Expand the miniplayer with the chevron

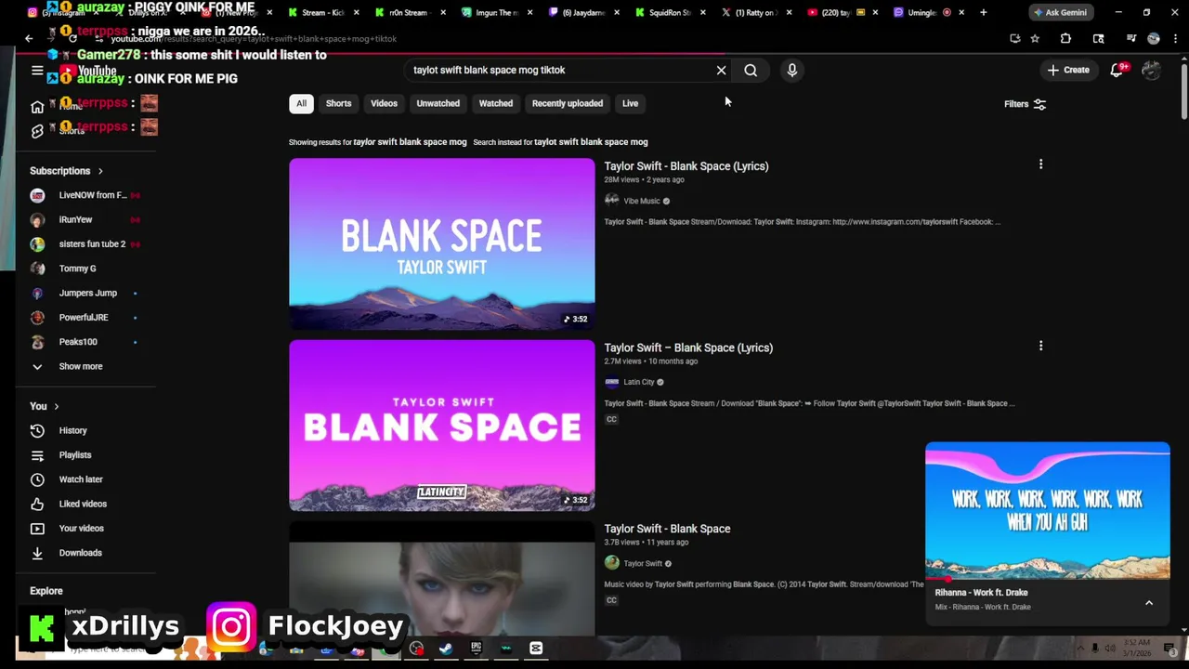tap(1149, 603)
